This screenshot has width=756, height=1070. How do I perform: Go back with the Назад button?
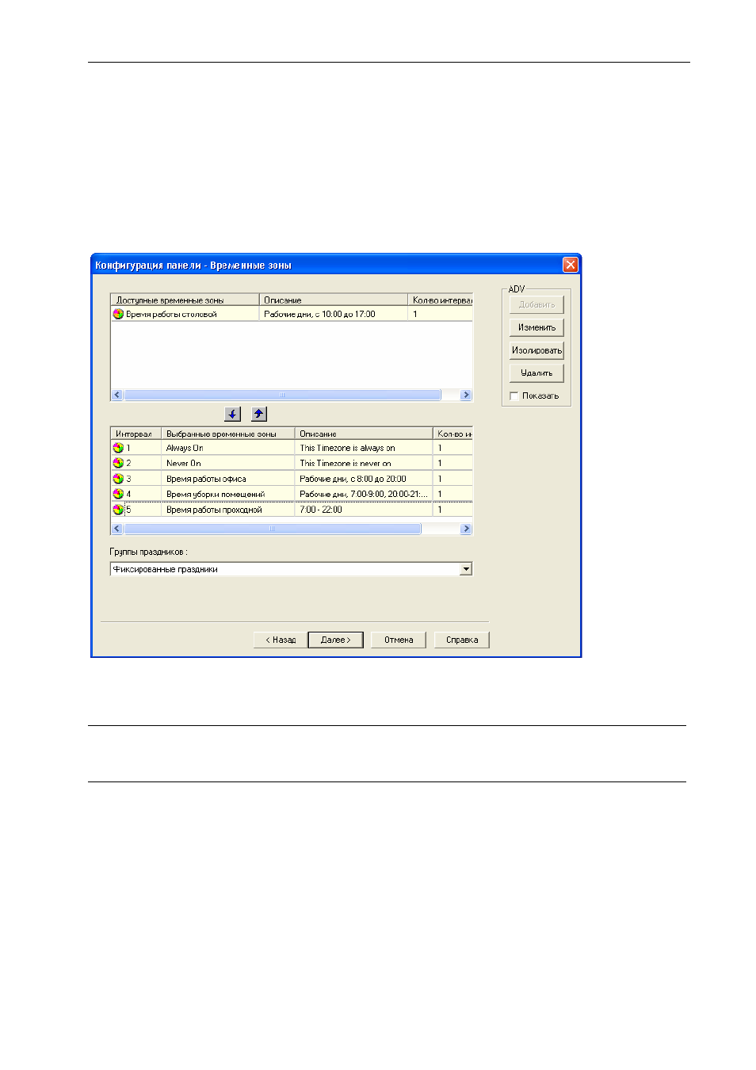click(281, 640)
